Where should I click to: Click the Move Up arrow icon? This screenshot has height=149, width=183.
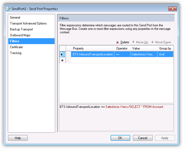[133, 42]
